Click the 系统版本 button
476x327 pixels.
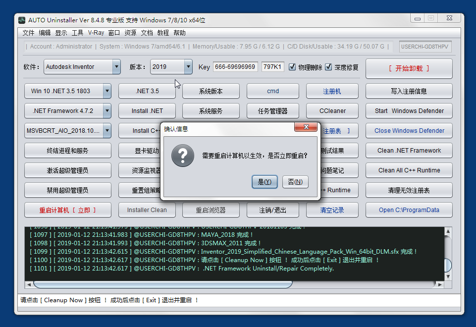(211, 91)
